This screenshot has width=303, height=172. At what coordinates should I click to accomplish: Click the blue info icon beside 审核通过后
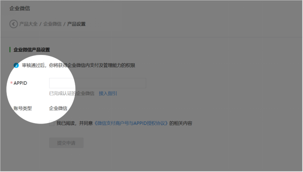click(x=16, y=65)
